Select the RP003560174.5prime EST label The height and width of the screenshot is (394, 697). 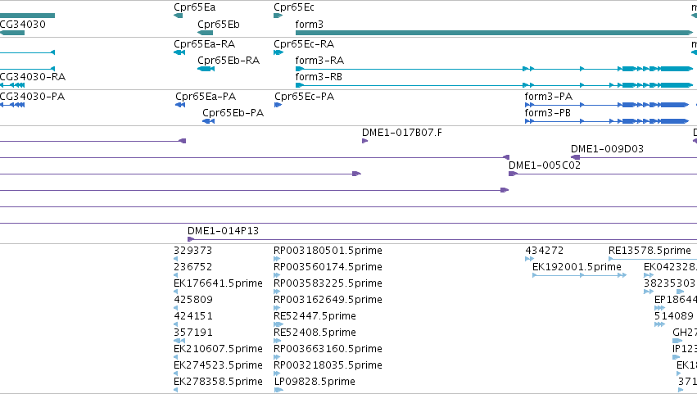(328, 267)
